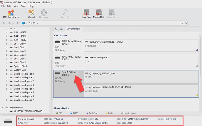
Task: Click the Drive Manager vertical scrollbar
Action: point(201,57)
